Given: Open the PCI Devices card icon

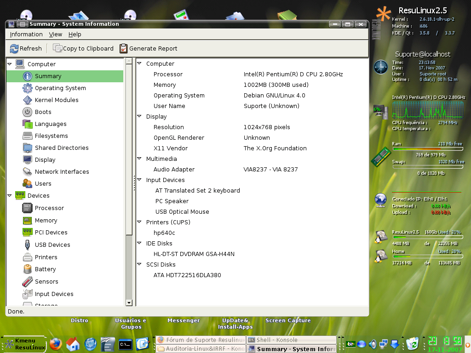Looking at the screenshot, I should pos(27,232).
